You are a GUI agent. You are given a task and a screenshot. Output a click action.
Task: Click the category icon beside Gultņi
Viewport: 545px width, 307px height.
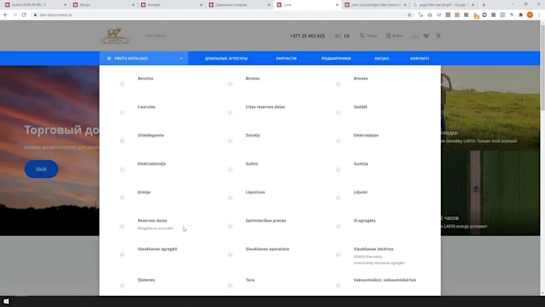coord(230,169)
